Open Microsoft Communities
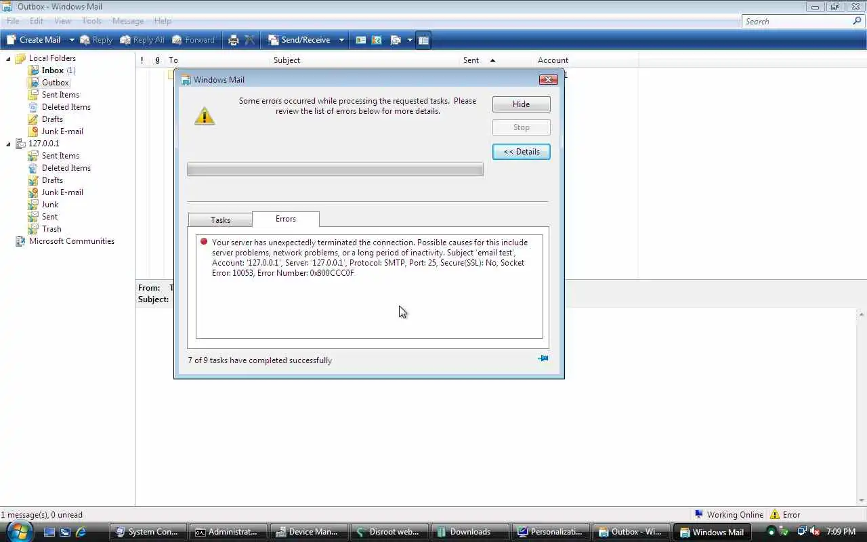Viewport: 867px width, 542px height. (65, 241)
